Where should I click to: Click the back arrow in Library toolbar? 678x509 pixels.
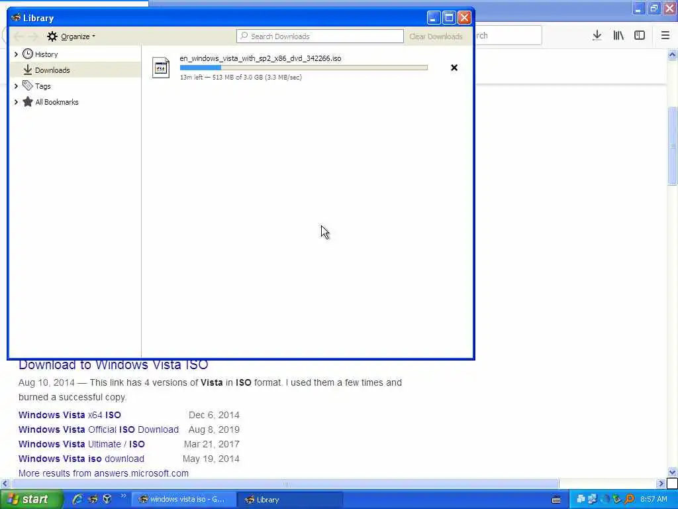click(x=18, y=36)
